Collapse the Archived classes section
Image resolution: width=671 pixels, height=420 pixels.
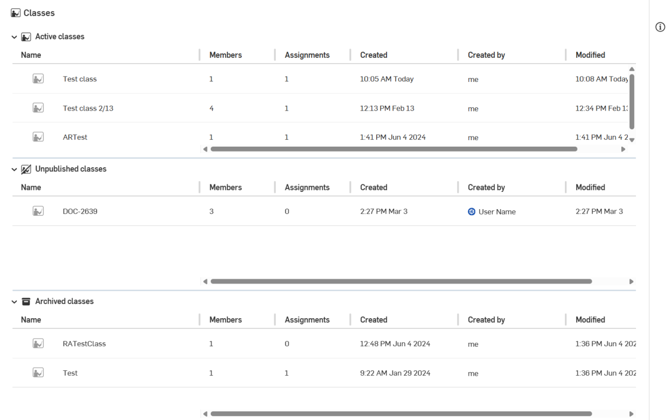[x=14, y=301]
